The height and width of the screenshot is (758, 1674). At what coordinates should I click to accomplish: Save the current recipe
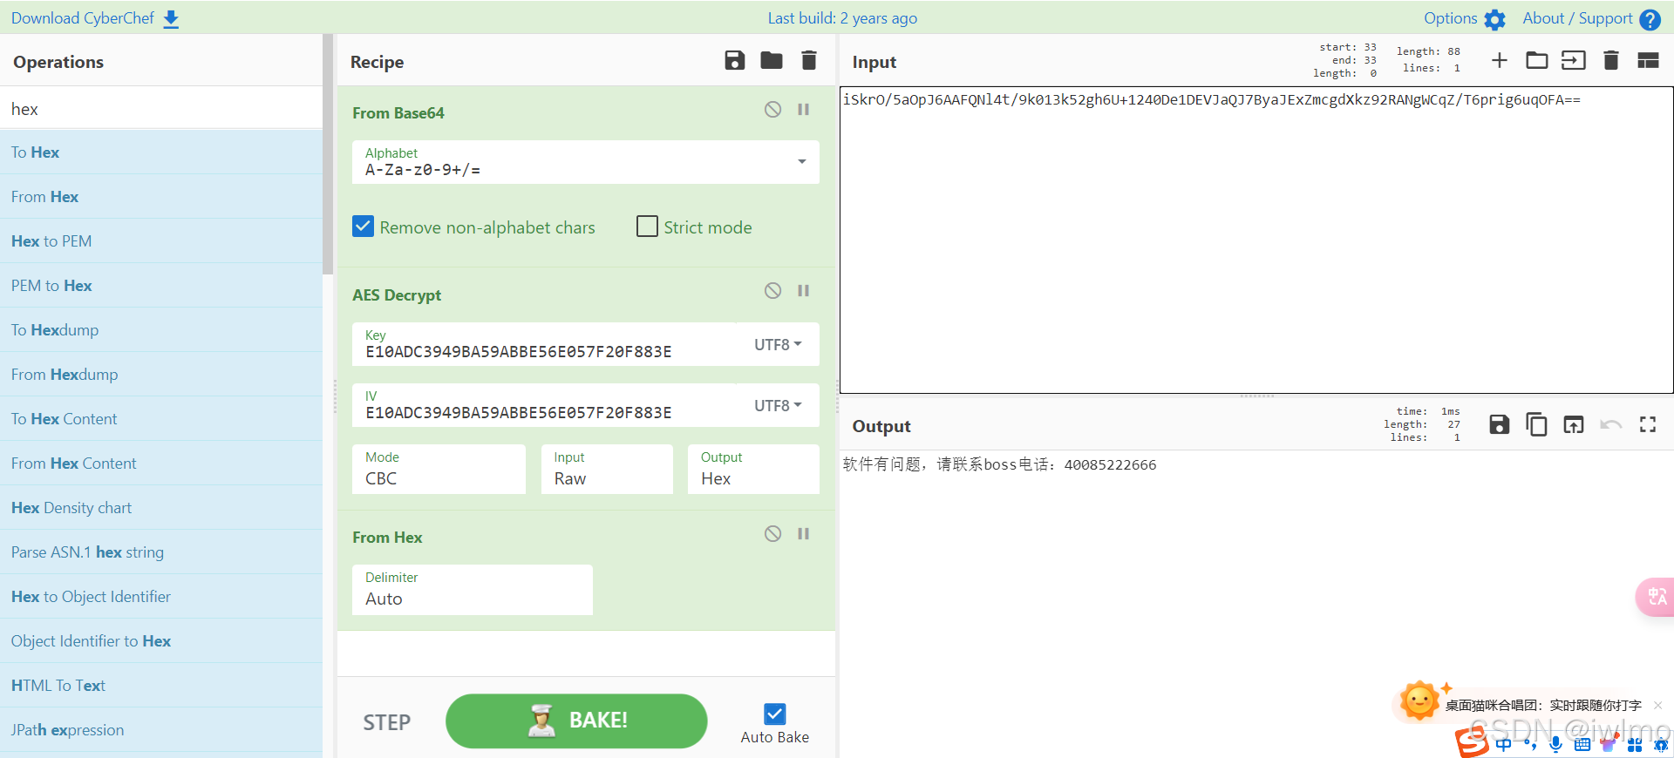735,60
